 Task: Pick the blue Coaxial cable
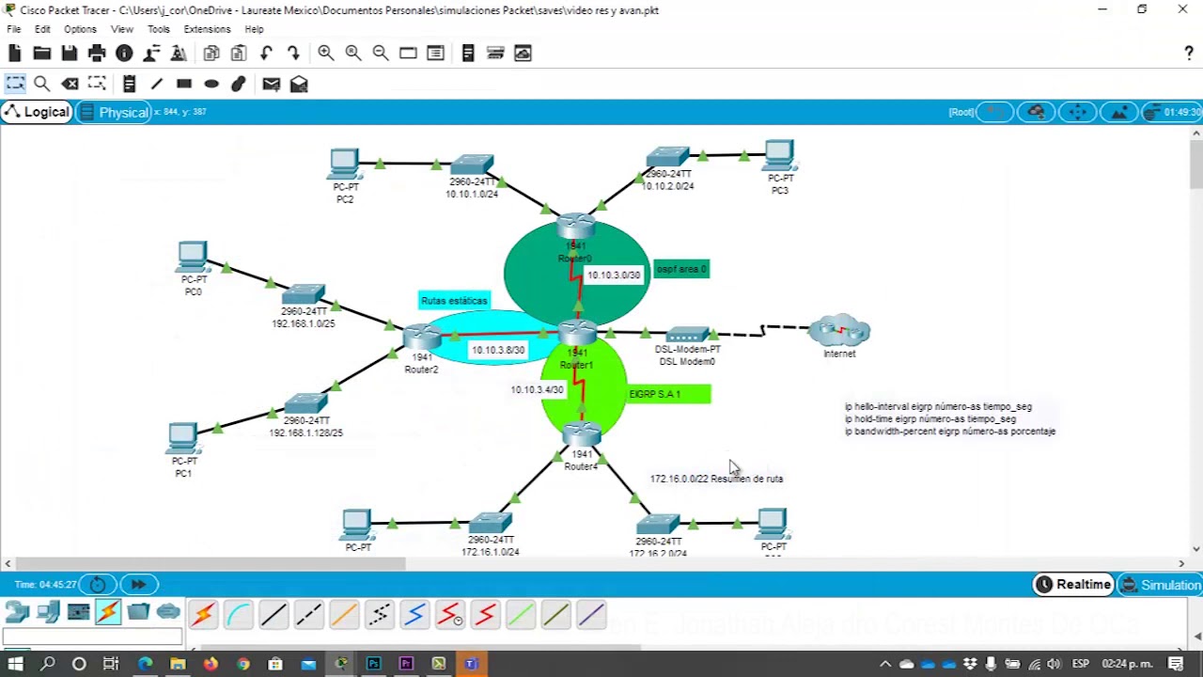click(414, 616)
